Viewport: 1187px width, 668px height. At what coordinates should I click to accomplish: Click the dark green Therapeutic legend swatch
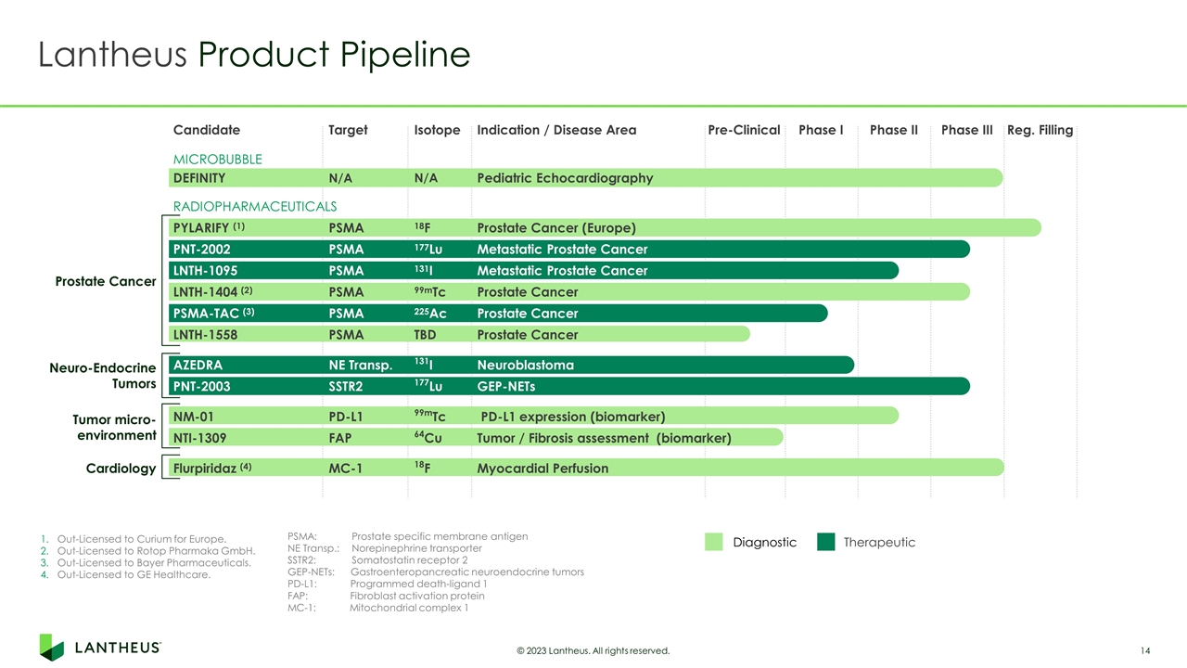coord(825,542)
